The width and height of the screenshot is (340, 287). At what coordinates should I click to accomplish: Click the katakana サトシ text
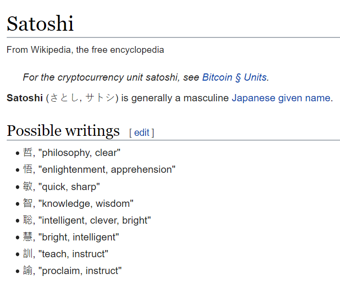coord(100,98)
